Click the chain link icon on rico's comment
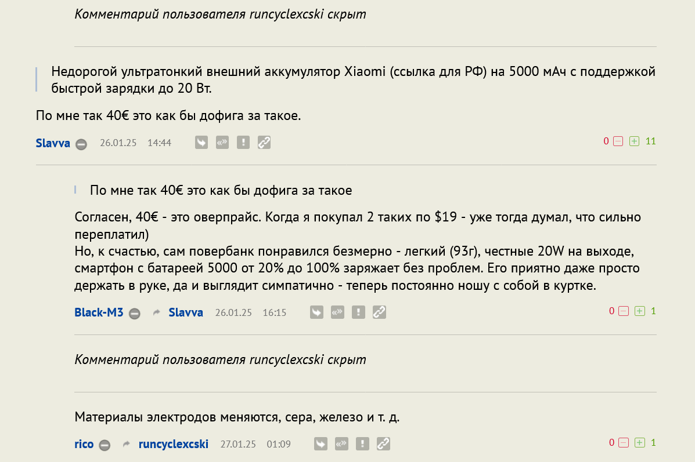Screen dimensions: 695x462 tap(383, 444)
